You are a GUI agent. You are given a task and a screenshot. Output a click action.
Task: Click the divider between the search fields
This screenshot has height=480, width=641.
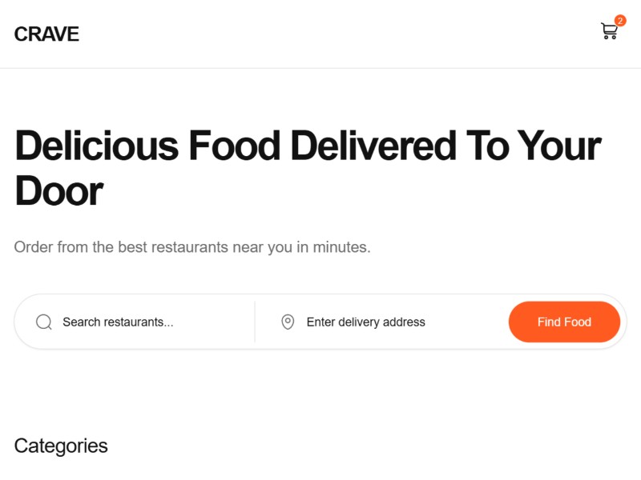pyautogui.click(x=255, y=322)
